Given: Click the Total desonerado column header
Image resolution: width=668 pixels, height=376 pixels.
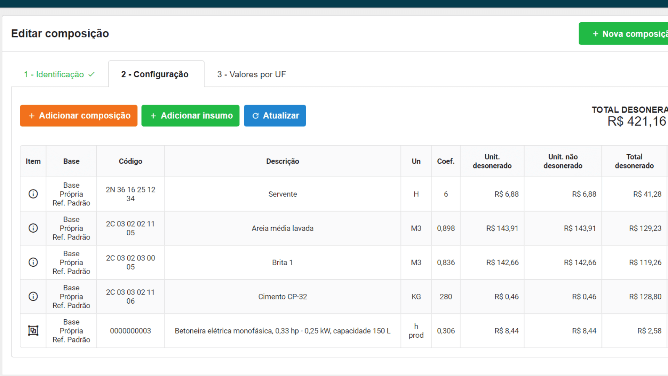Looking at the screenshot, I should tap(634, 161).
